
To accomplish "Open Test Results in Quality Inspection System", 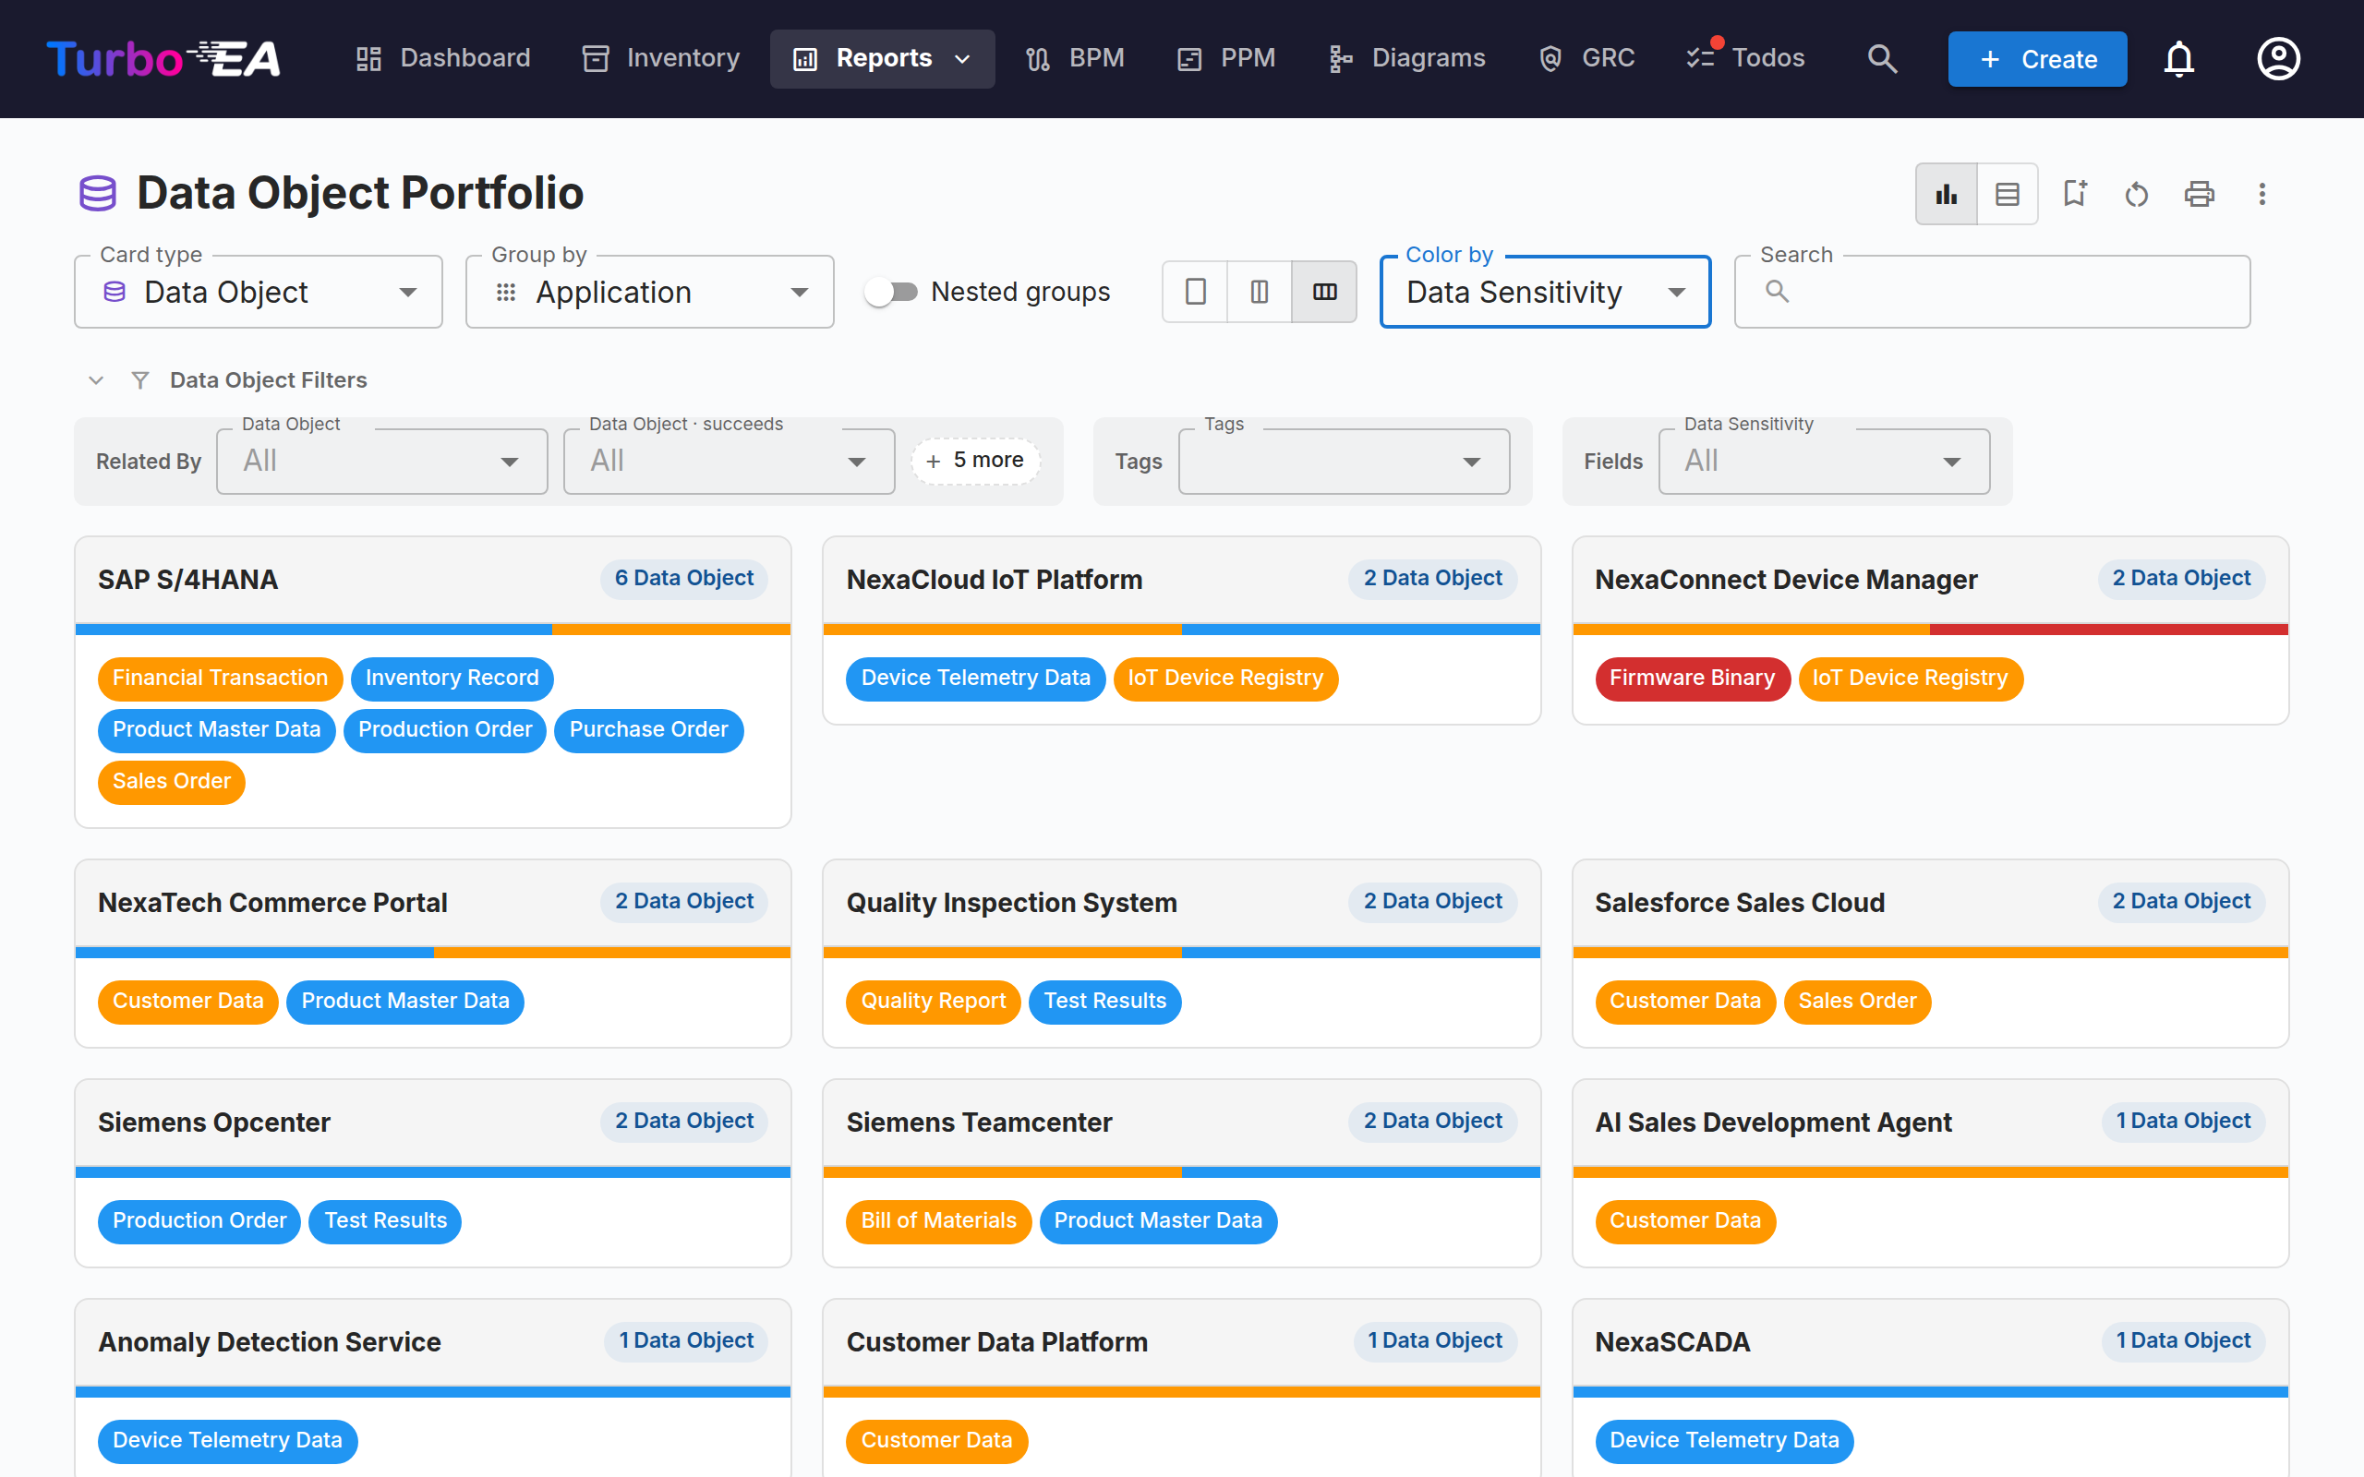I will (1104, 1002).
